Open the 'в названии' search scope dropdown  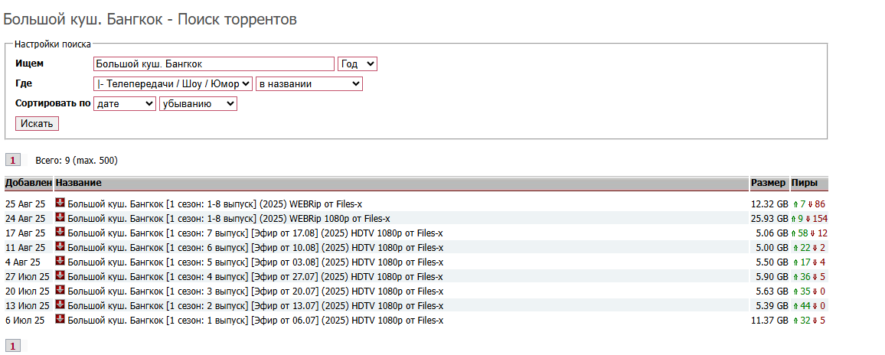coord(309,83)
